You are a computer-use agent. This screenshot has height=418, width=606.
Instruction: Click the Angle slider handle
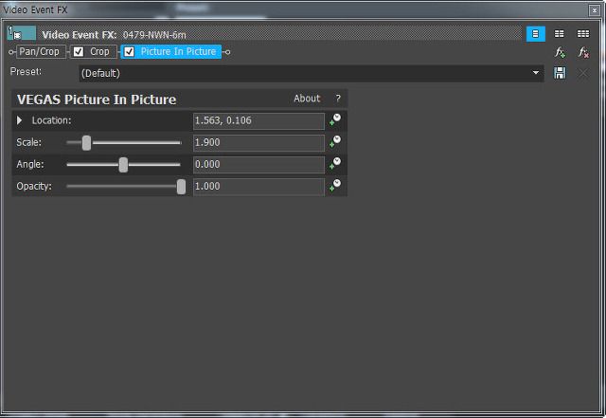click(123, 165)
